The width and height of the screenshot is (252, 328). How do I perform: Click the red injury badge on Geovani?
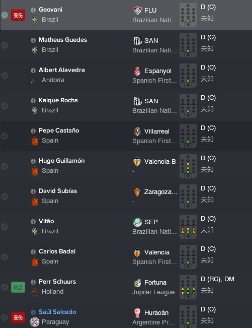[x=18, y=15]
